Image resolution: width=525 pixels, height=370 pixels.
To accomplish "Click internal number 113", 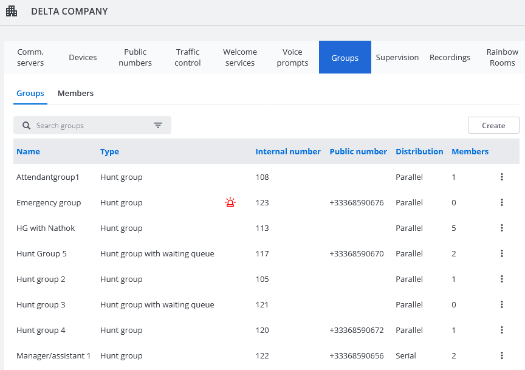I will [262, 228].
